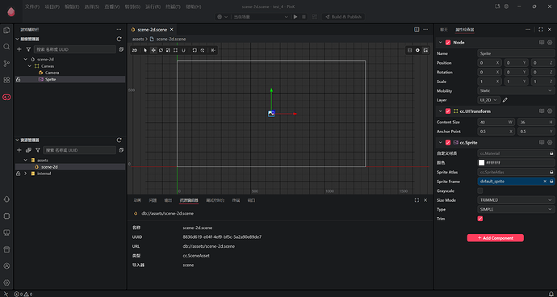This screenshot has height=297, width=557.
Task: Select the Rect transform tool in scene toolbar
Action: tap(175, 51)
